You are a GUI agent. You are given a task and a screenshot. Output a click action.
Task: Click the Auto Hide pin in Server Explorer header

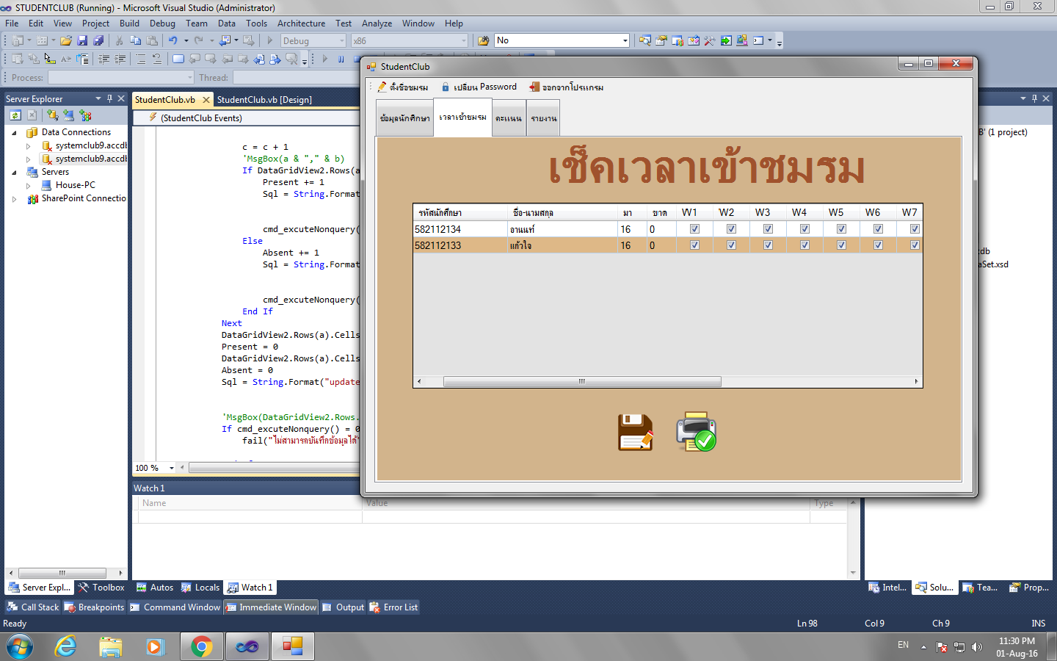point(109,98)
